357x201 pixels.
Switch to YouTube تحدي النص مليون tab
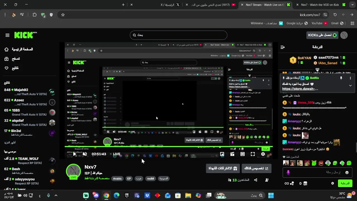click(211, 5)
